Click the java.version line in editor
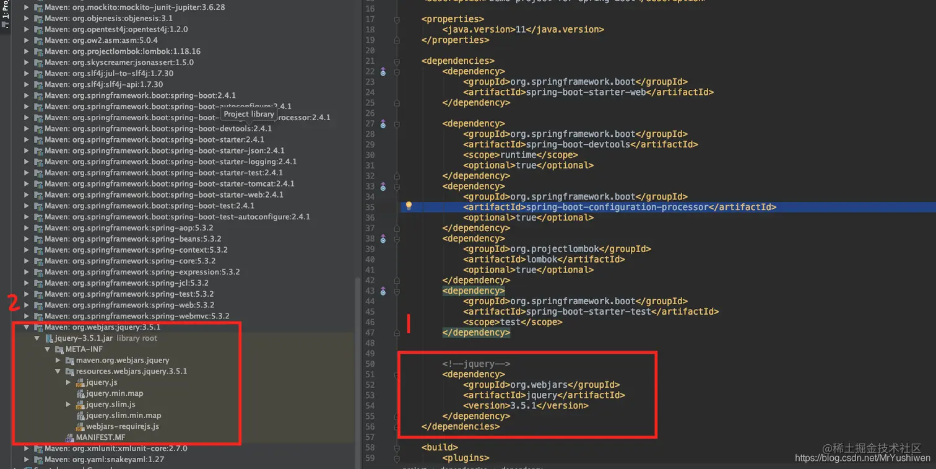This screenshot has height=469, width=936. 523,29
